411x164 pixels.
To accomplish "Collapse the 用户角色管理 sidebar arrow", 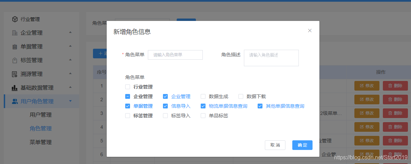I will (70, 101).
